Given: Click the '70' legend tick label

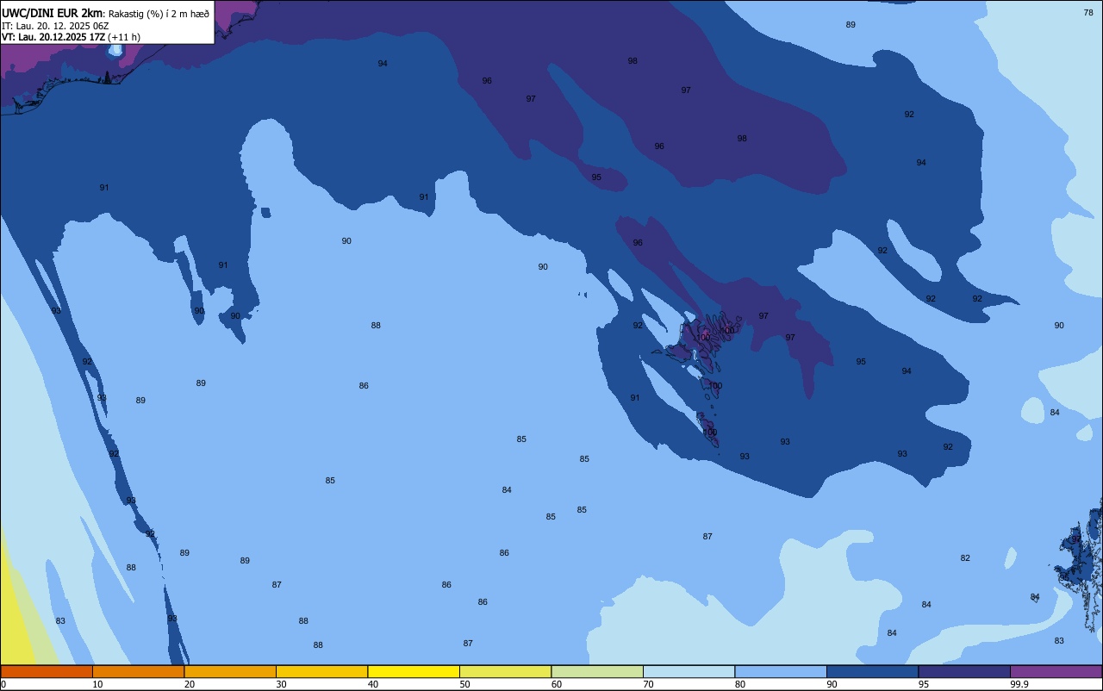Looking at the screenshot, I should (648, 684).
